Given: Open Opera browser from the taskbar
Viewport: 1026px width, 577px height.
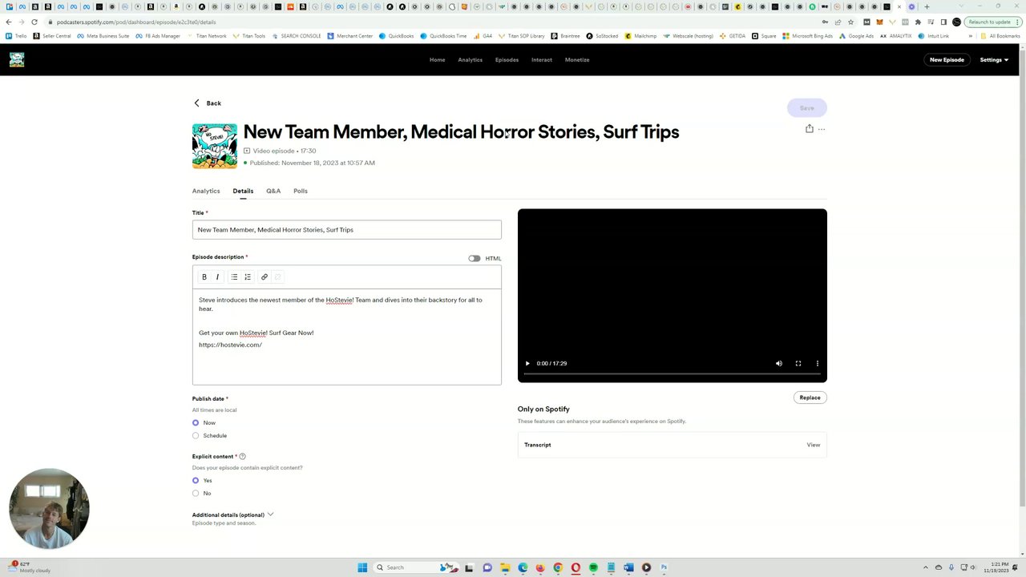Looking at the screenshot, I should pyautogui.click(x=576, y=567).
